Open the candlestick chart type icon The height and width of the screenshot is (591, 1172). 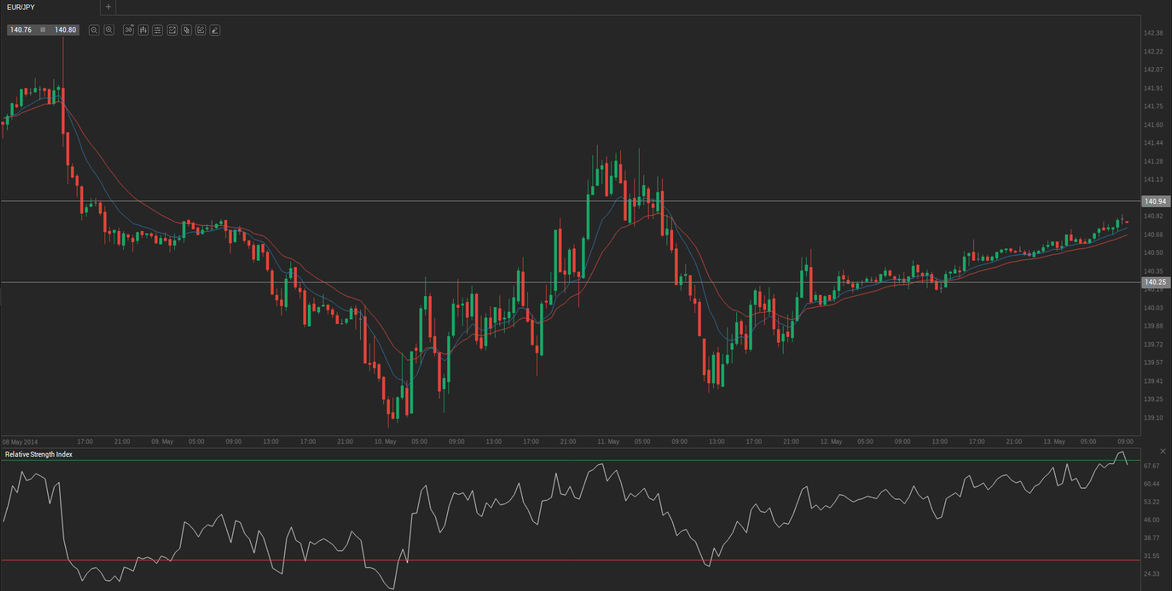click(x=143, y=30)
